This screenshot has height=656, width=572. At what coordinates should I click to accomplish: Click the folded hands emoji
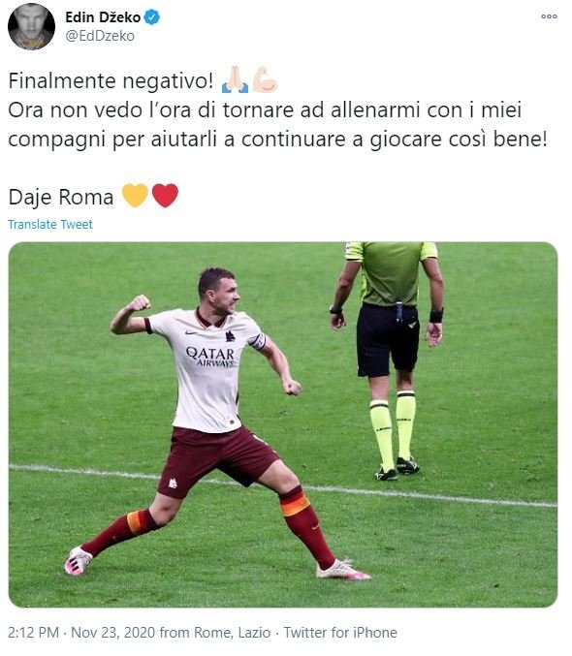click(235, 79)
